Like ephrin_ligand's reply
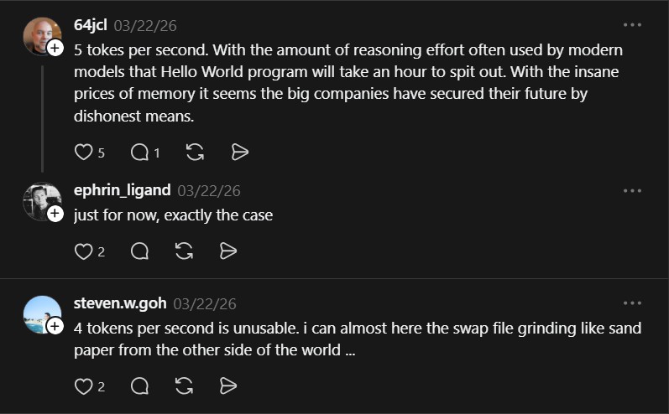Image resolution: width=669 pixels, height=414 pixels. tap(83, 251)
